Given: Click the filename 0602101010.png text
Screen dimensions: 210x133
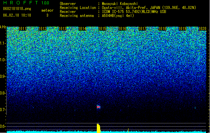Looking at the screenshot, I should (x=17, y=9).
